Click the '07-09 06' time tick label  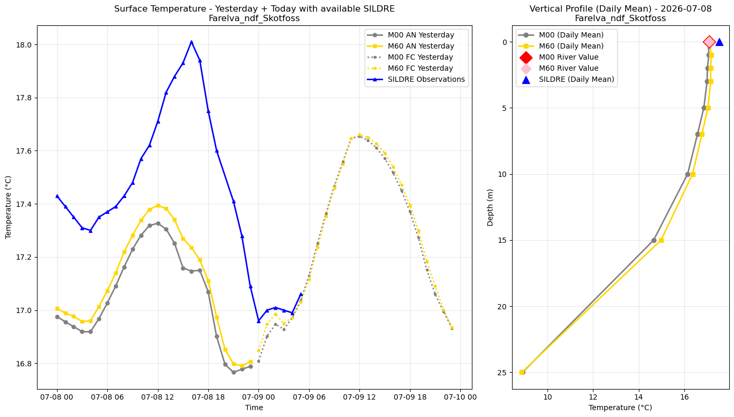tap(309, 397)
